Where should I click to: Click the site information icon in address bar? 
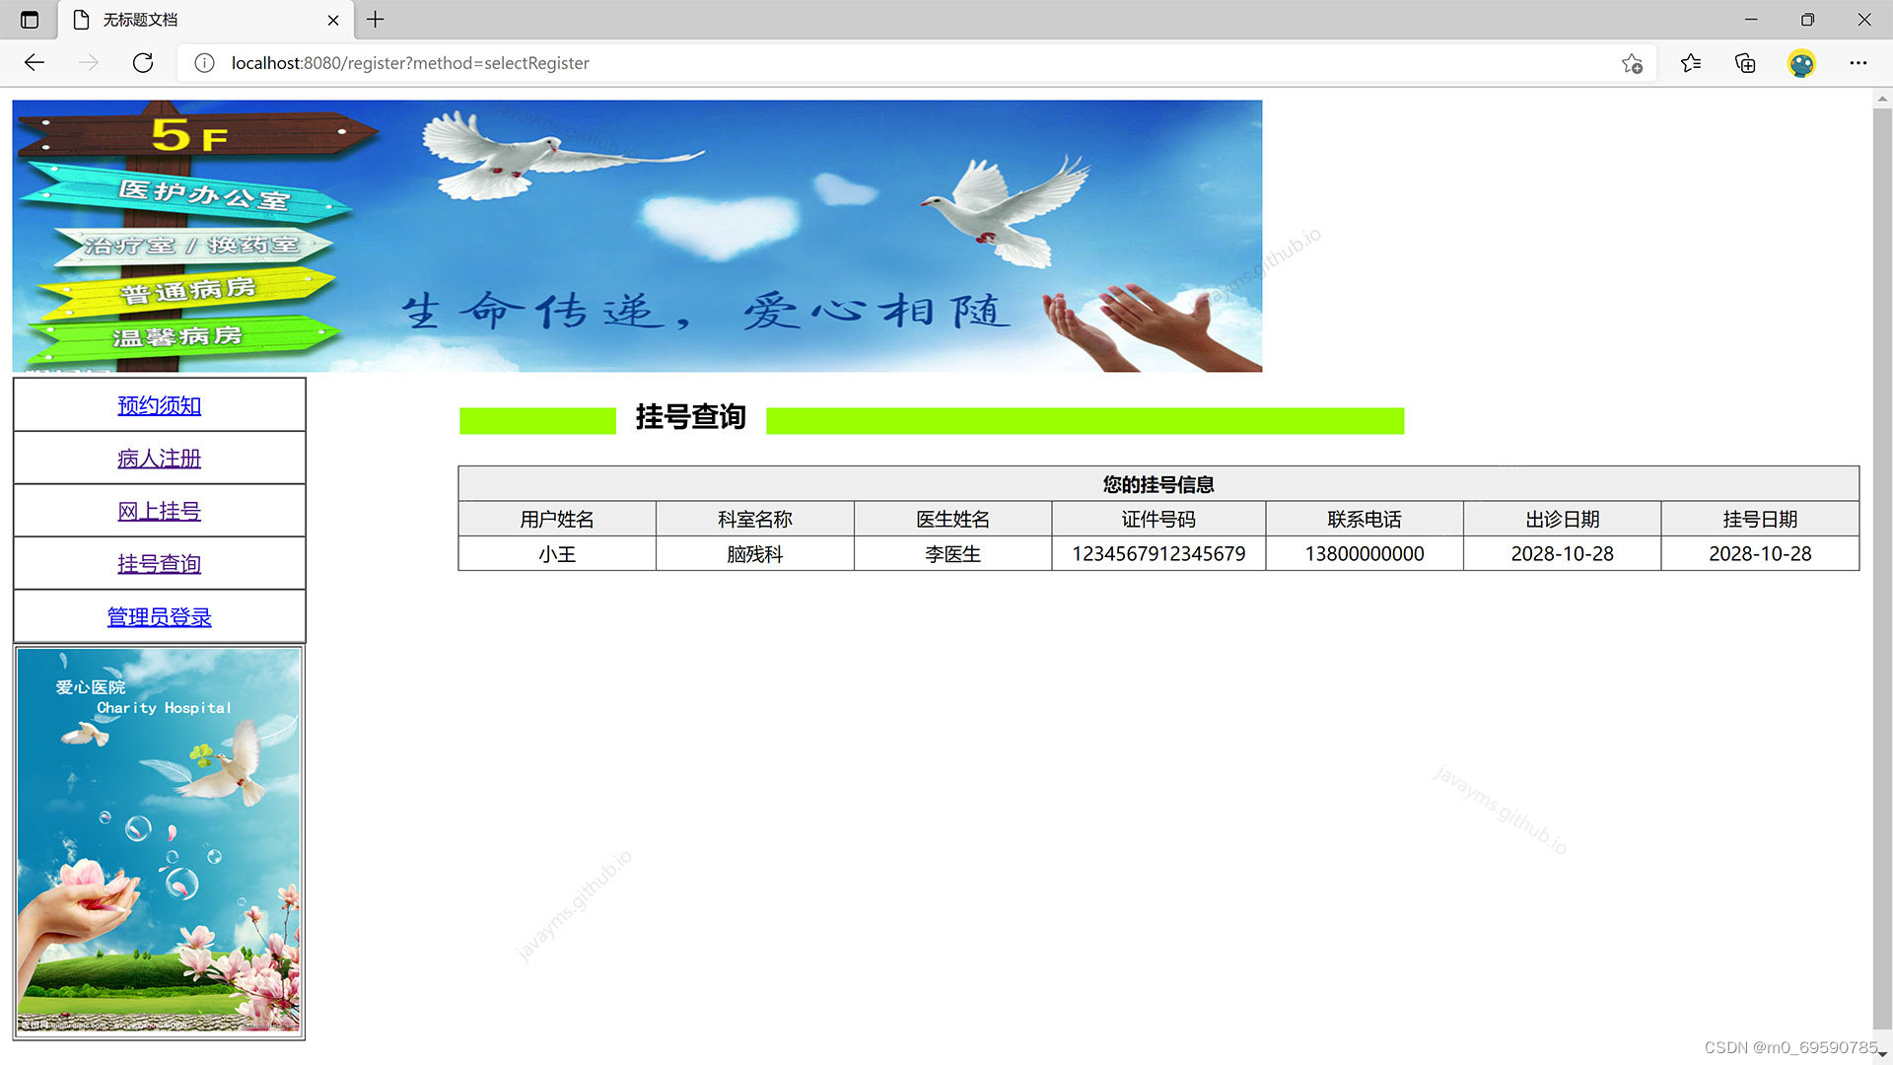[204, 63]
